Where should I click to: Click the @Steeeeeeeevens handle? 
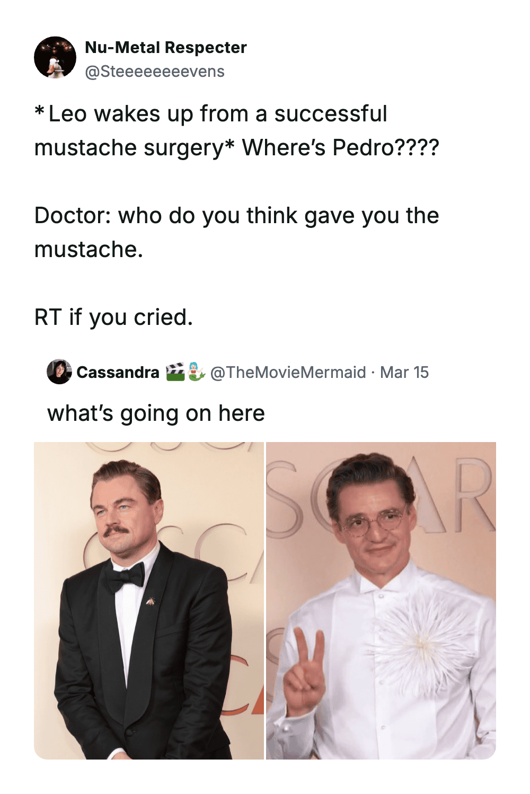(154, 72)
